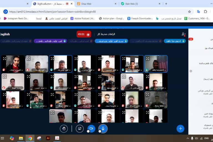Switch input language via ENG indicator
The width and height of the screenshot is (213, 142).
click(x=206, y=138)
